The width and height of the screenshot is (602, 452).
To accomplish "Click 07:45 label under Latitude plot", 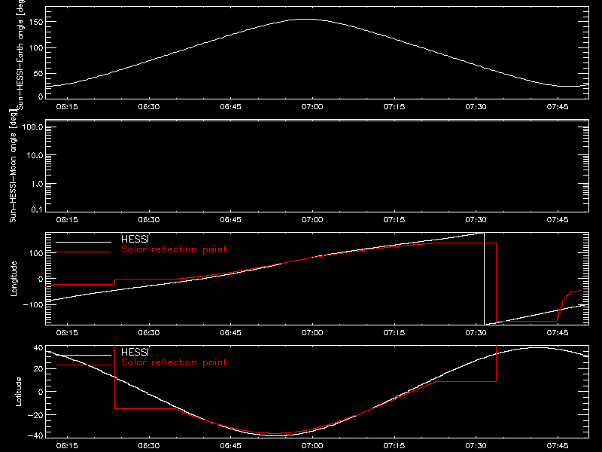I will coord(558,446).
